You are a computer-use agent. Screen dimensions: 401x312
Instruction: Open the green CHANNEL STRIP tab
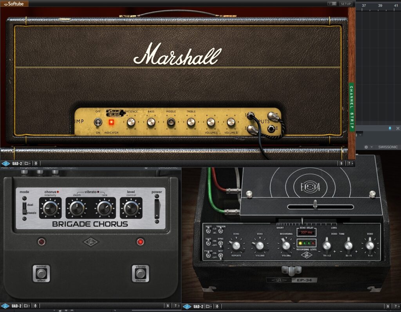point(352,107)
